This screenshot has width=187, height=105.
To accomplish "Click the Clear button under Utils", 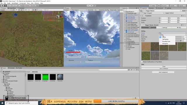I will (164, 66).
